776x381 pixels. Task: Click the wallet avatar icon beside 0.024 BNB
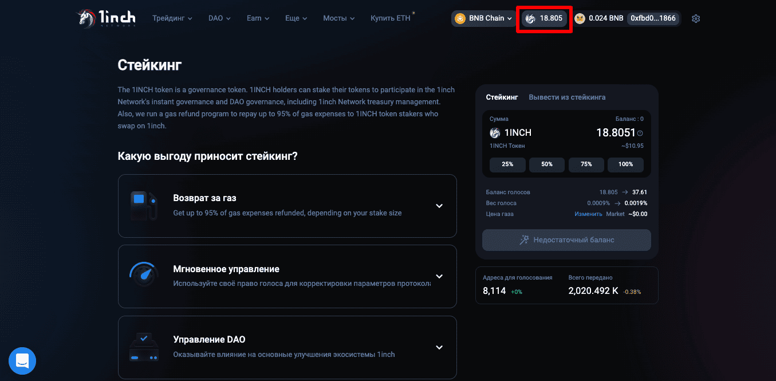point(580,18)
